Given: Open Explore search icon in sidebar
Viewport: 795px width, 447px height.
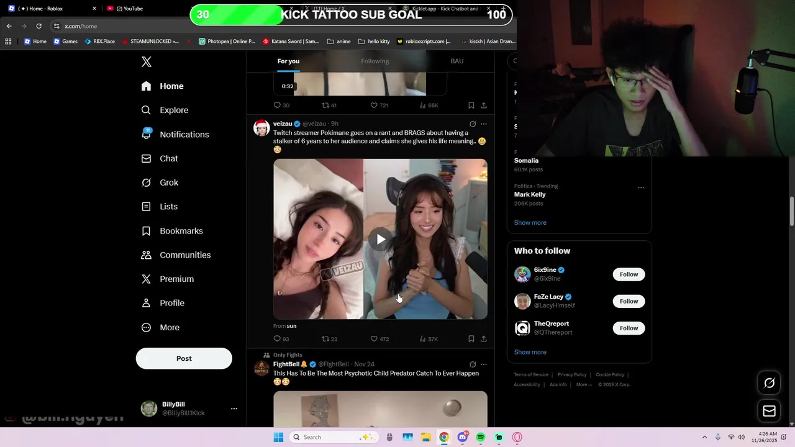Looking at the screenshot, I should [x=146, y=110].
